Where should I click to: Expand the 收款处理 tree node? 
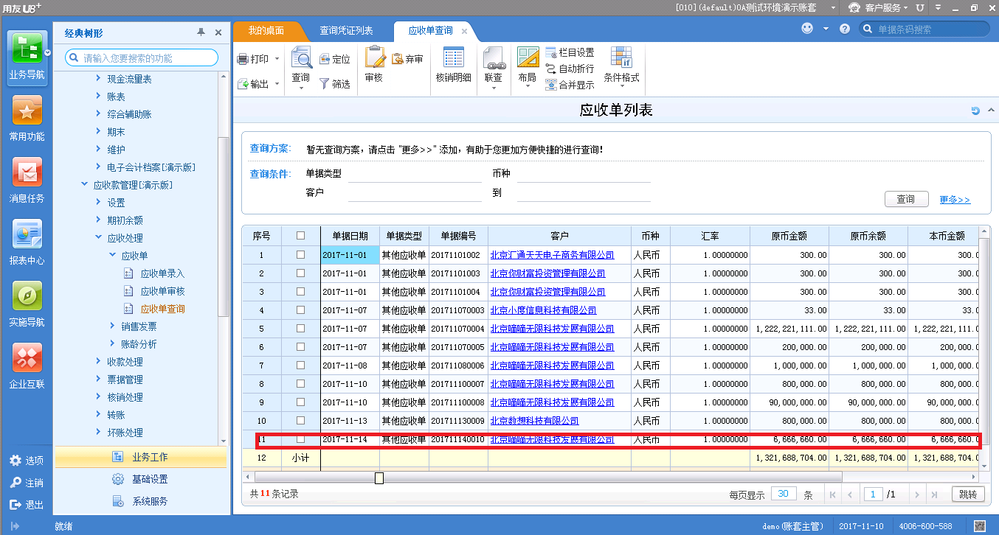point(99,362)
